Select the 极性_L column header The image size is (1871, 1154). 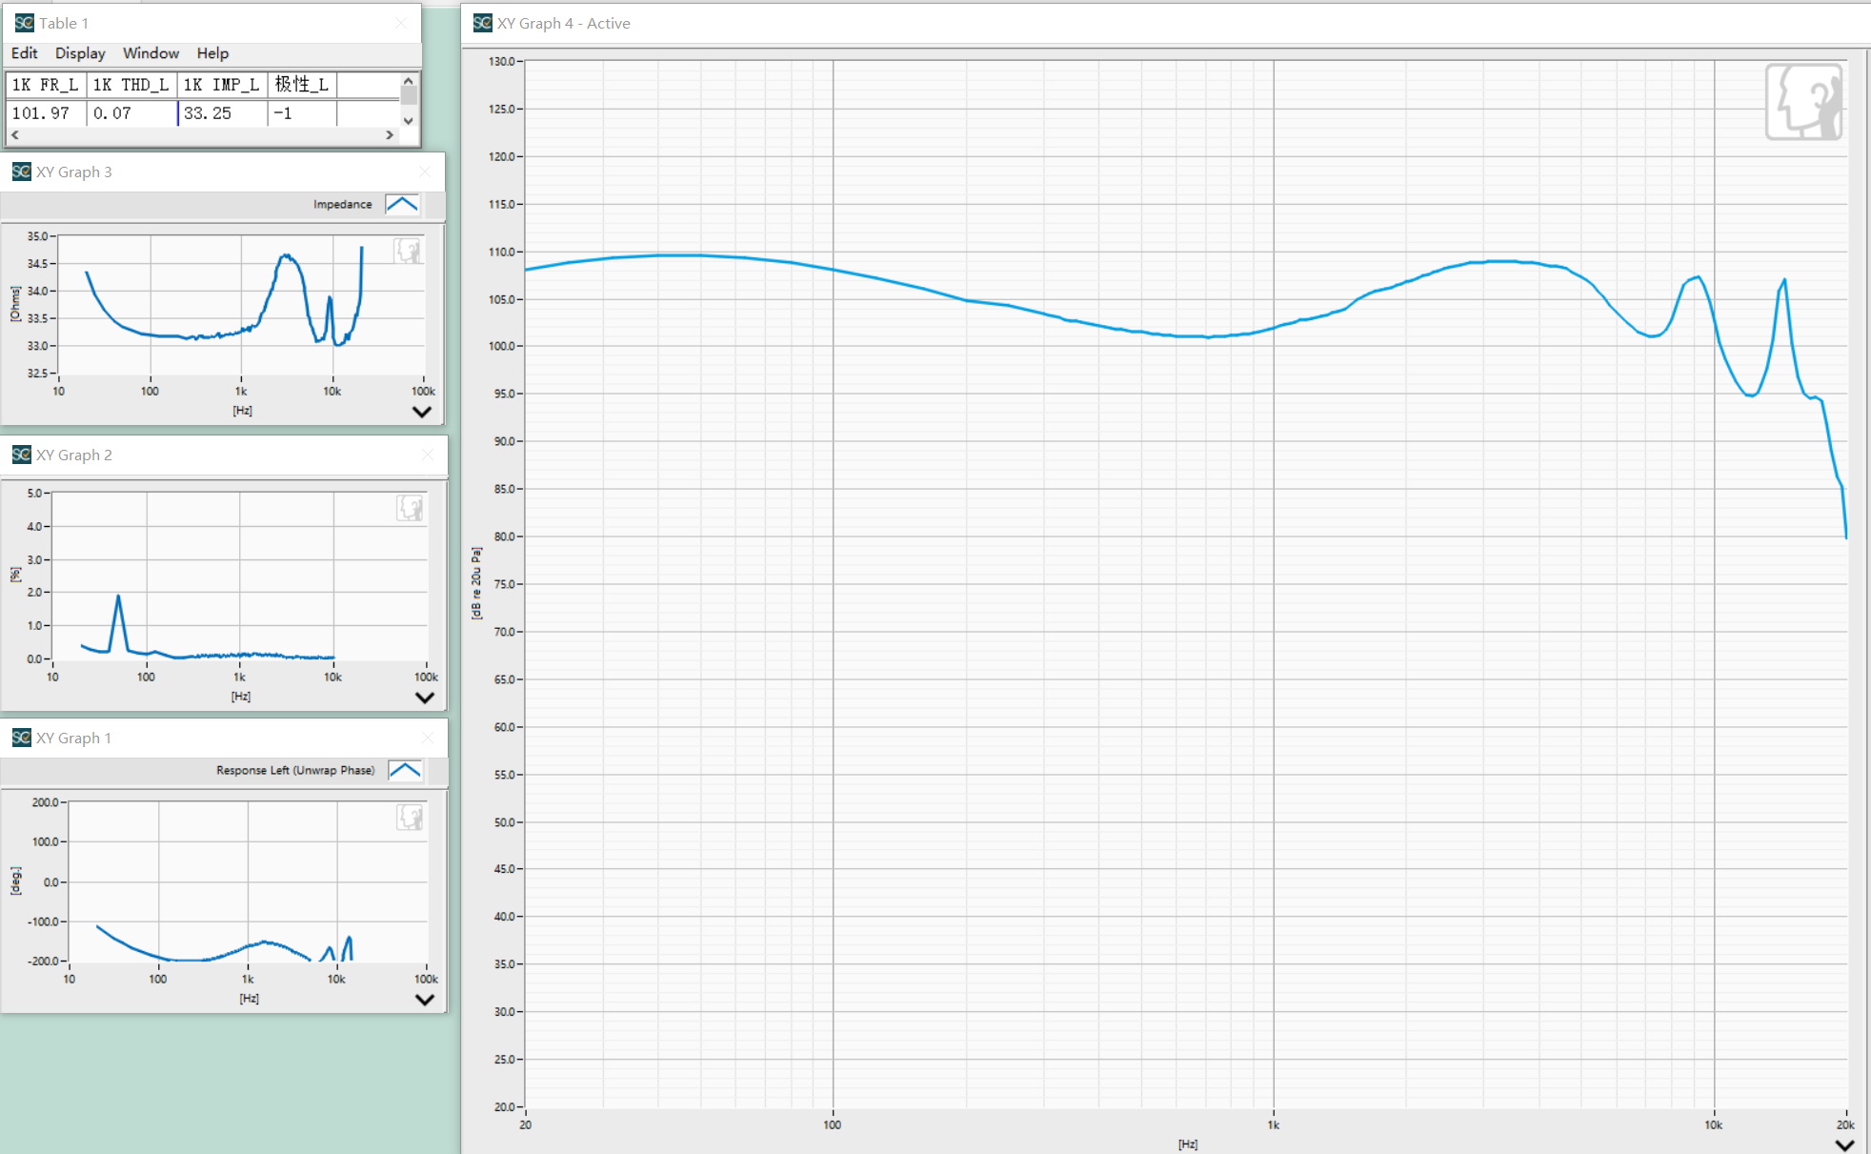(x=302, y=85)
